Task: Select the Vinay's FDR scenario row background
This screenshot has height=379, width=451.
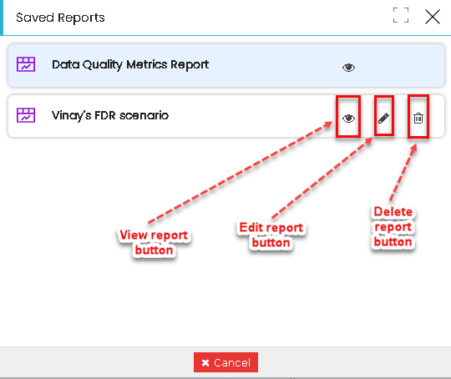Action: pyautogui.click(x=226, y=116)
